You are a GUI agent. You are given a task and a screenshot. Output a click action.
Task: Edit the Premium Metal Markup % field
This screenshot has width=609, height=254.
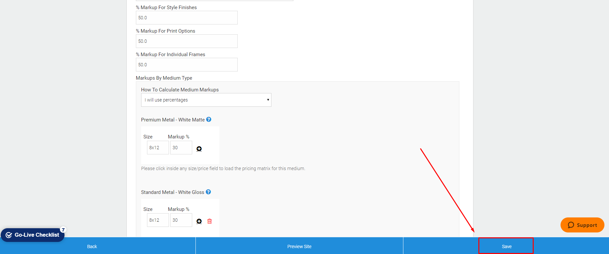[x=181, y=148]
